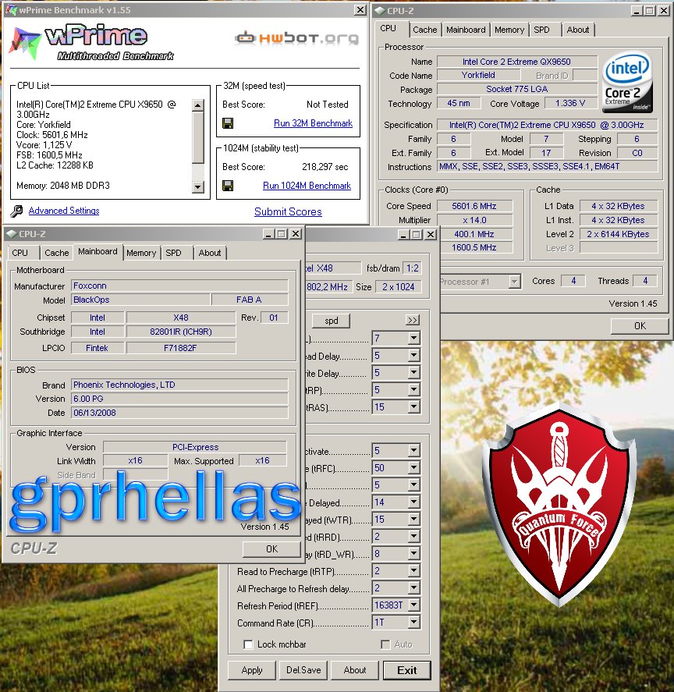
Task: Toggle the Lock mchbar checkbox
Action: pyautogui.click(x=249, y=644)
